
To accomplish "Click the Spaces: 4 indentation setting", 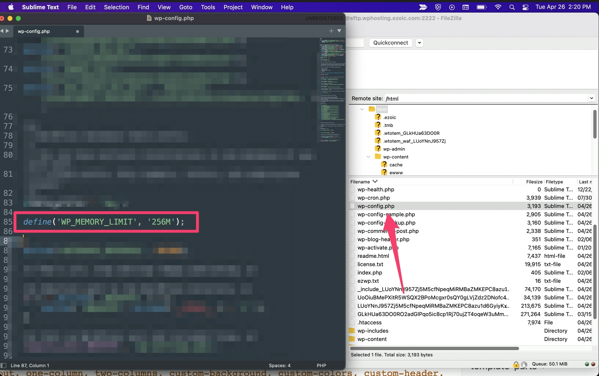I will pyautogui.click(x=279, y=365).
